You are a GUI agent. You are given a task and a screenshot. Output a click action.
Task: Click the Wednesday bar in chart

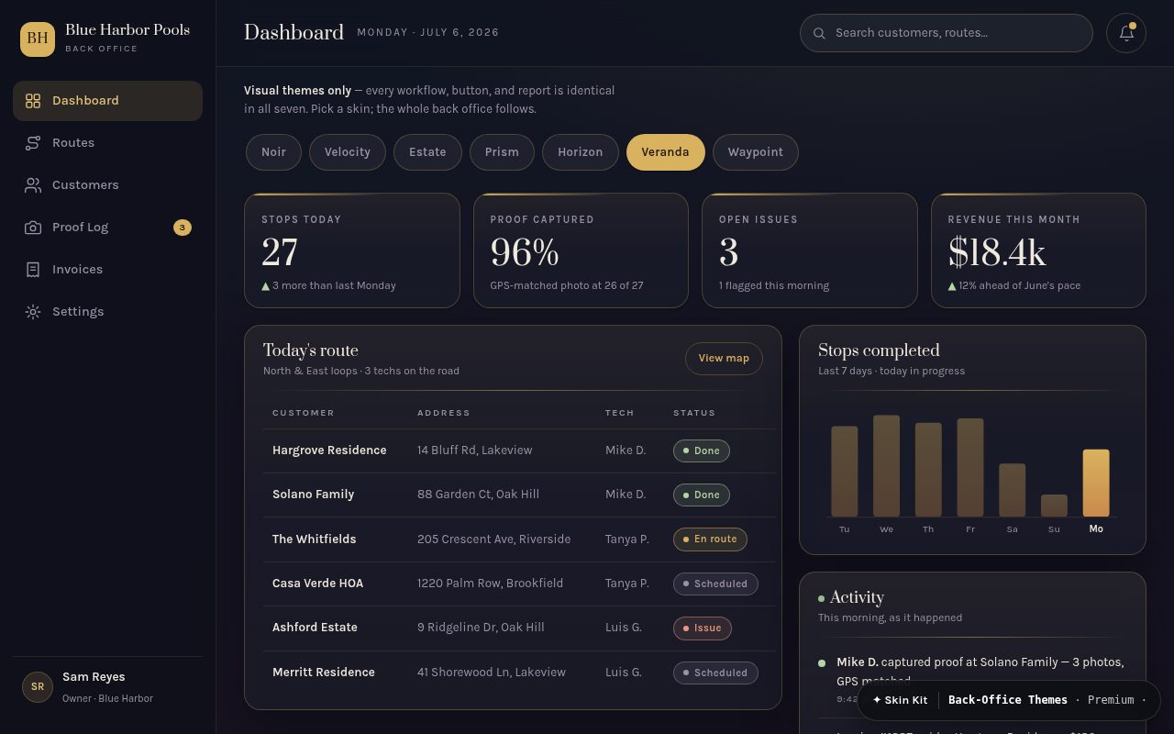click(x=886, y=466)
